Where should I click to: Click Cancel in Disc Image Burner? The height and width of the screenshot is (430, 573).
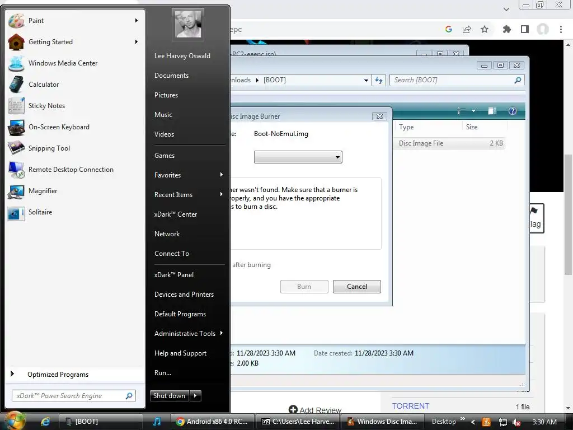pyautogui.click(x=356, y=287)
